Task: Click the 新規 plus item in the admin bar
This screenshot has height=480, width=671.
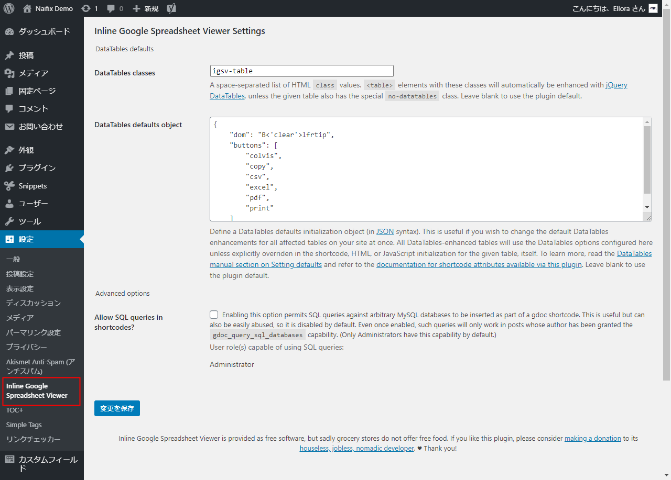Action: tap(146, 8)
